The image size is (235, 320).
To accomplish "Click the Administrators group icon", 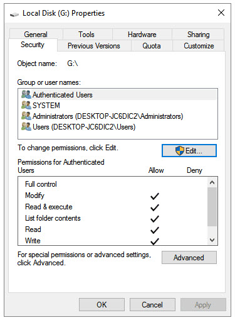I will [x=26, y=116].
